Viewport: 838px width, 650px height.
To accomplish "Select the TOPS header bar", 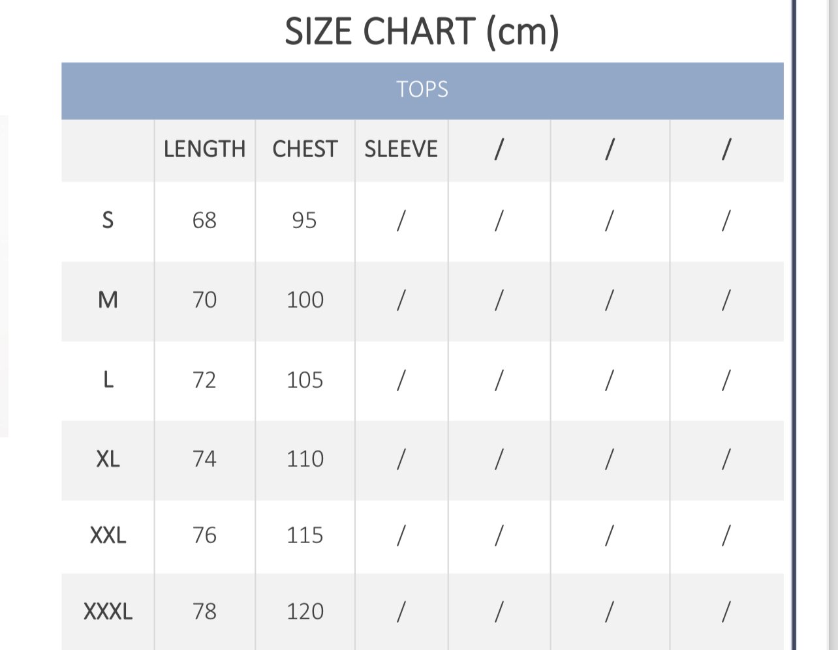I will (x=422, y=89).
